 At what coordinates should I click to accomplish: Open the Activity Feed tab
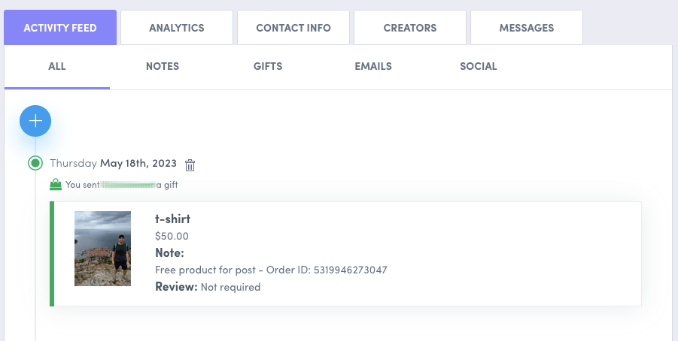60,28
